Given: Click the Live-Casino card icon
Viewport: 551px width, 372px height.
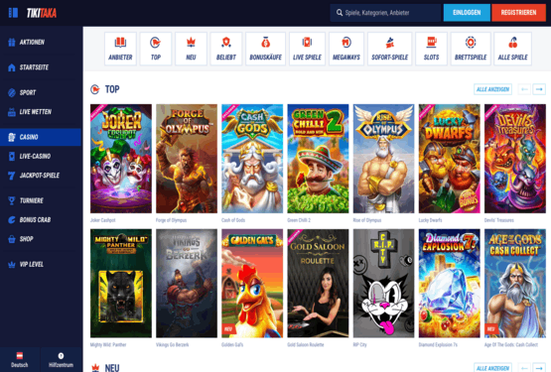Looking at the screenshot, I should click(12, 157).
